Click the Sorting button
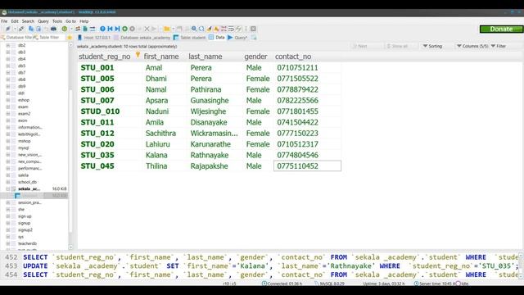The height and width of the screenshot is (295, 524). (433, 46)
